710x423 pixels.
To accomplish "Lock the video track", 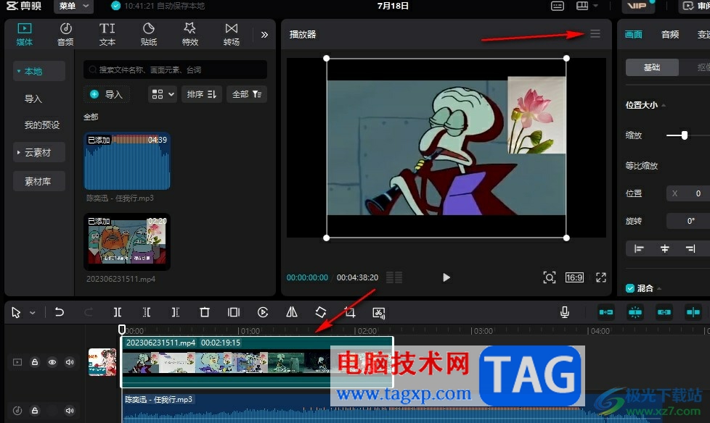I will point(35,362).
